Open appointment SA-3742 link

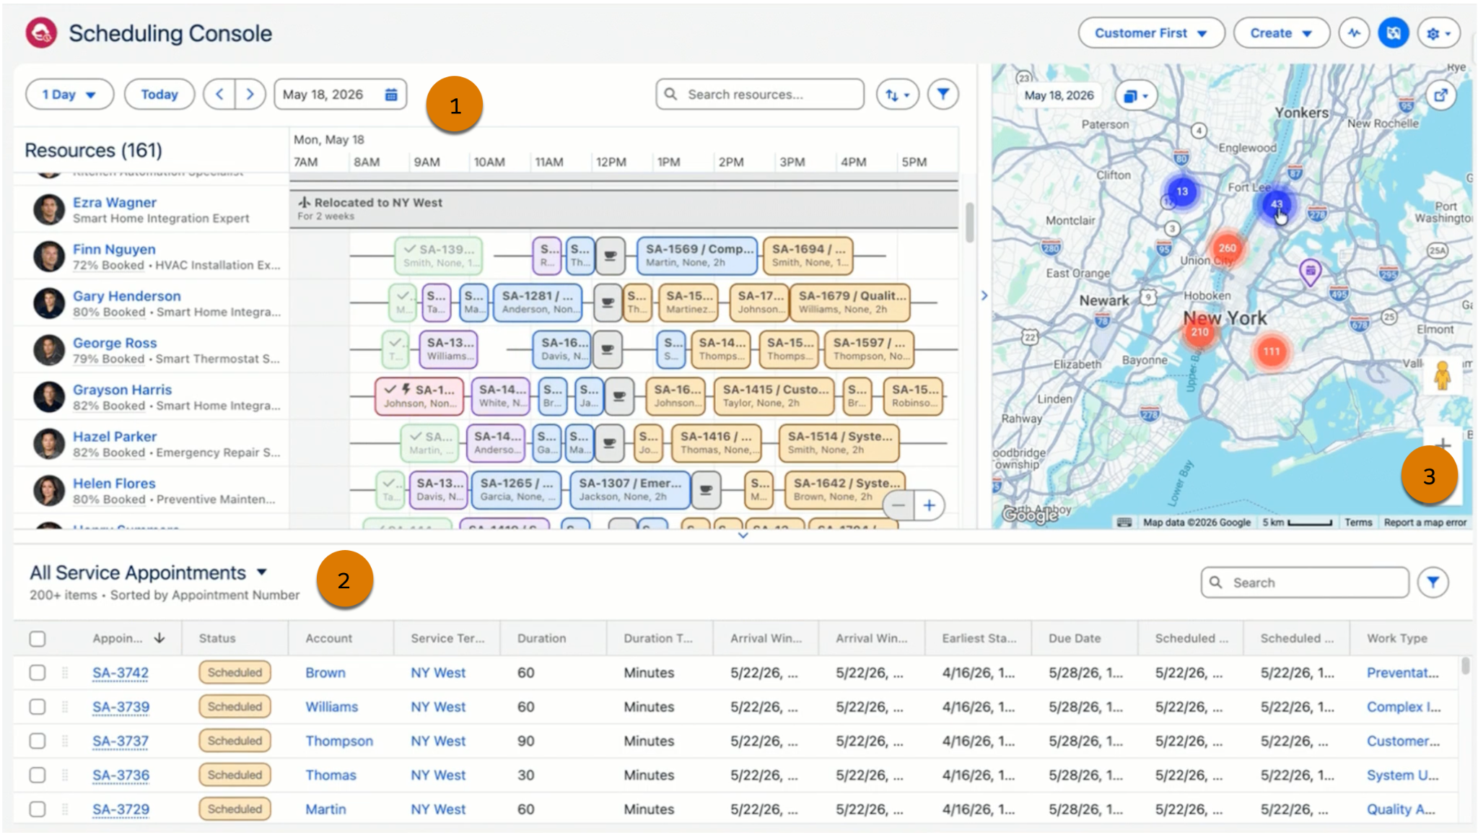(121, 673)
